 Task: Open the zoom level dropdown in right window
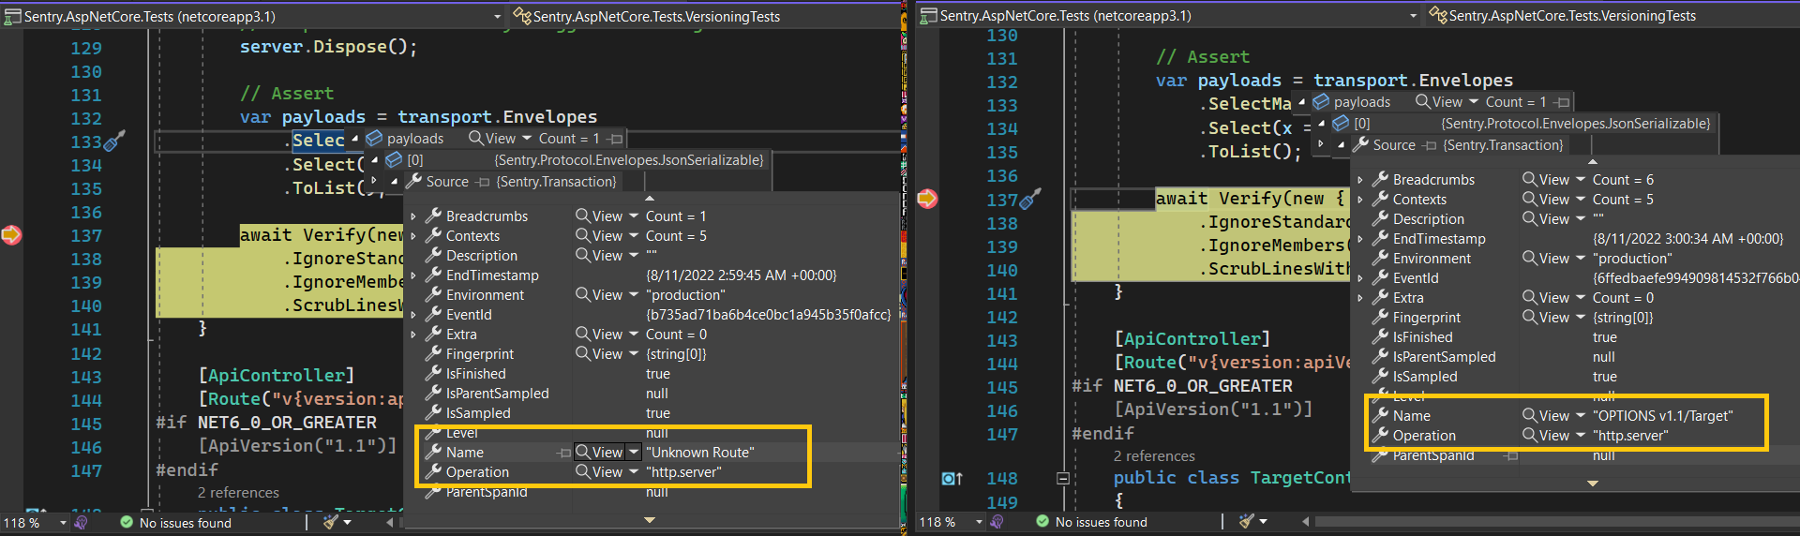click(979, 522)
